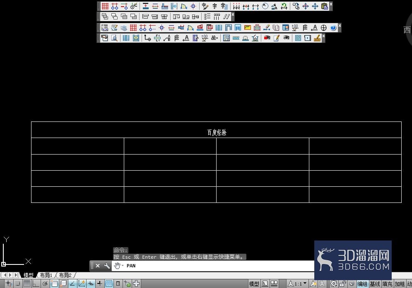The image size is (412, 288).
Task: Pick the radius dimension clock-like circle icon
Action: [265, 6]
